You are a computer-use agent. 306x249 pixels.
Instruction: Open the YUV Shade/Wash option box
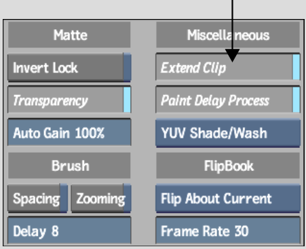point(228,133)
